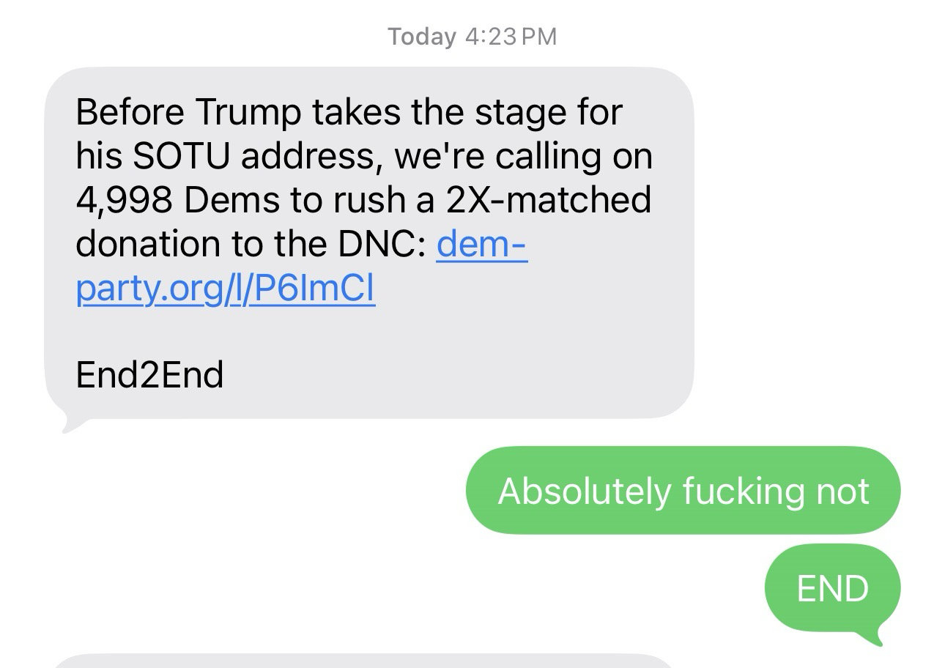Image resolution: width=945 pixels, height=668 pixels.
Task: Tap the "End2End" text in the gray bubble
Action: [x=149, y=376]
